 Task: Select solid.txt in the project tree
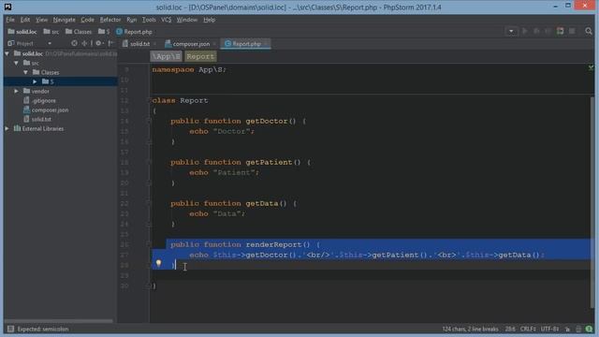click(37, 119)
